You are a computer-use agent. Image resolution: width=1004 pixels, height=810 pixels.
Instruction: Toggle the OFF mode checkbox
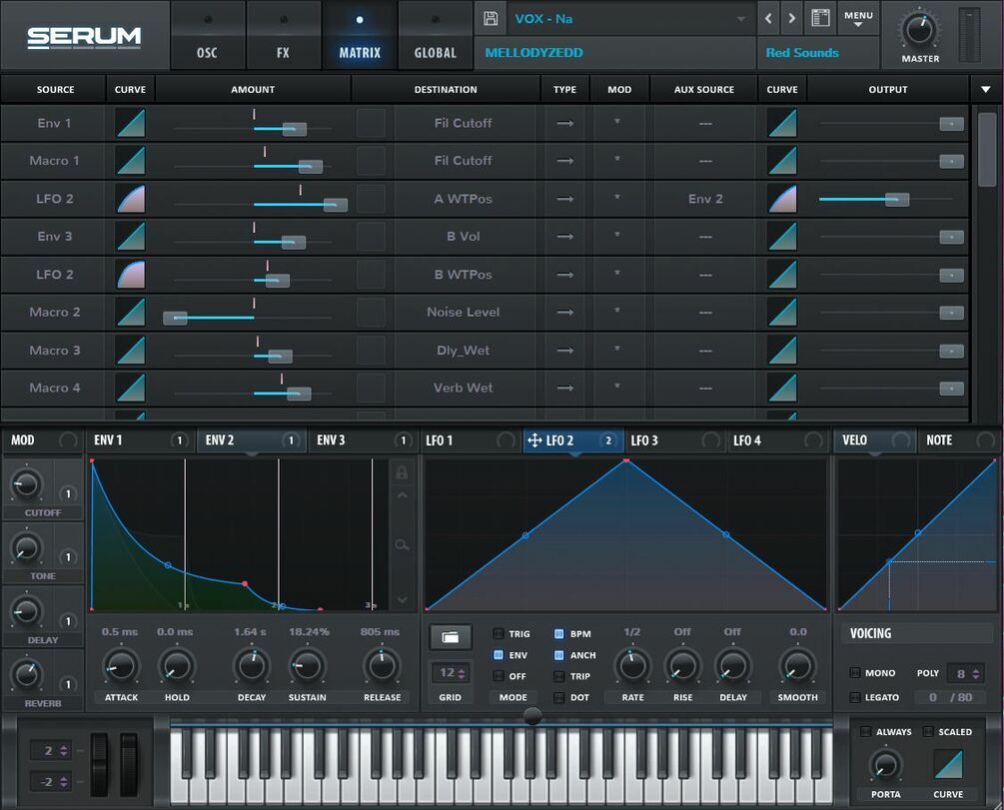coord(499,675)
